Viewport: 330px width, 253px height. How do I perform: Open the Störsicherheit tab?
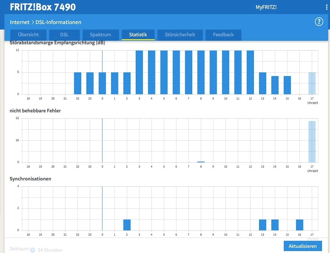coord(180,35)
